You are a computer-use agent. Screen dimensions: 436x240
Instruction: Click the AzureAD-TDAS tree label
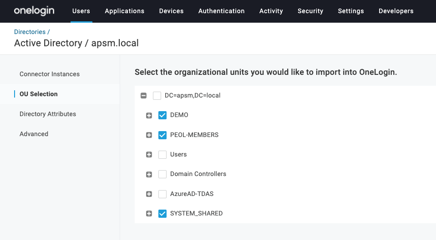(192, 194)
